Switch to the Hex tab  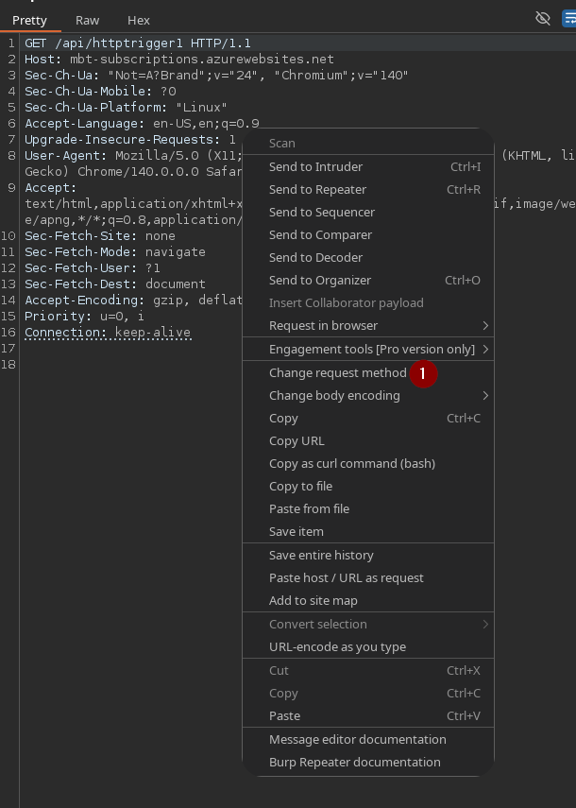(138, 20)
